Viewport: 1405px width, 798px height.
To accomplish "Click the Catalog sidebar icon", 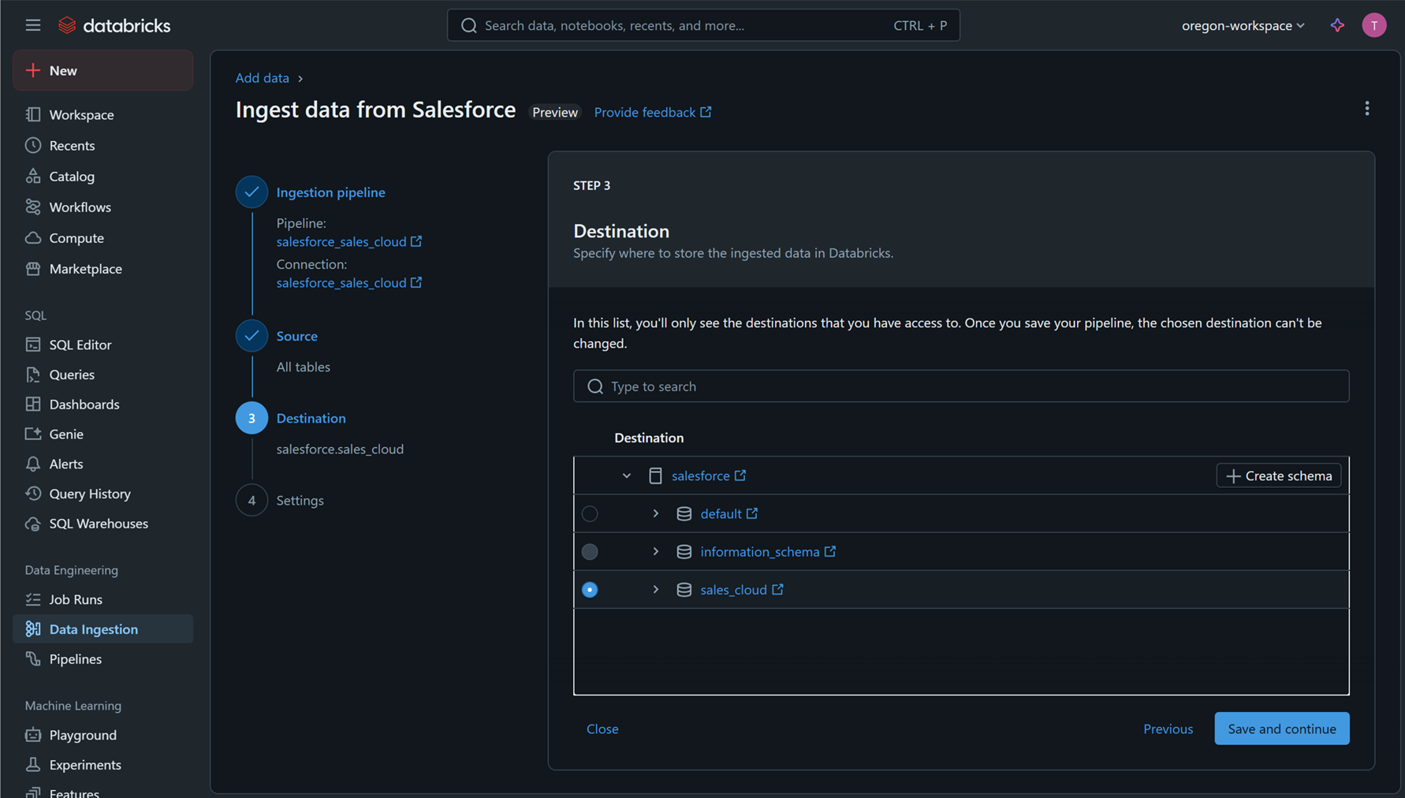I will [33, 176].
